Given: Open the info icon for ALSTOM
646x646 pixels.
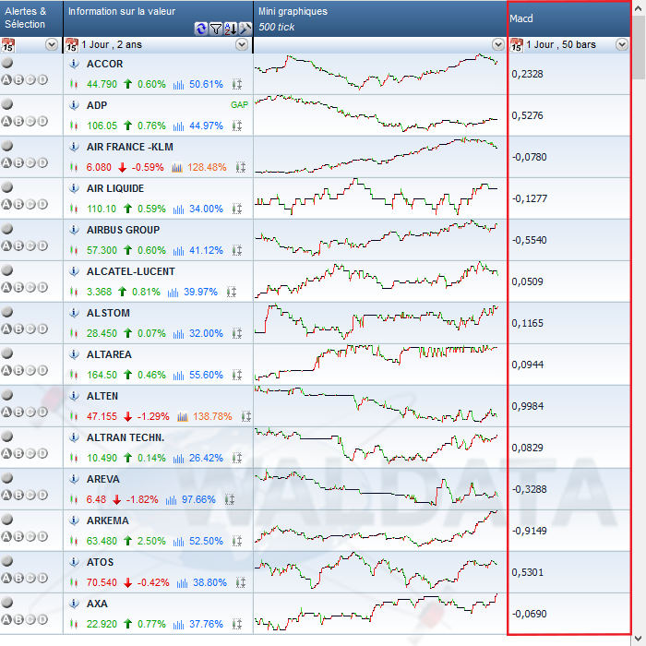Looking at the screenshot, I should point(74,313).
